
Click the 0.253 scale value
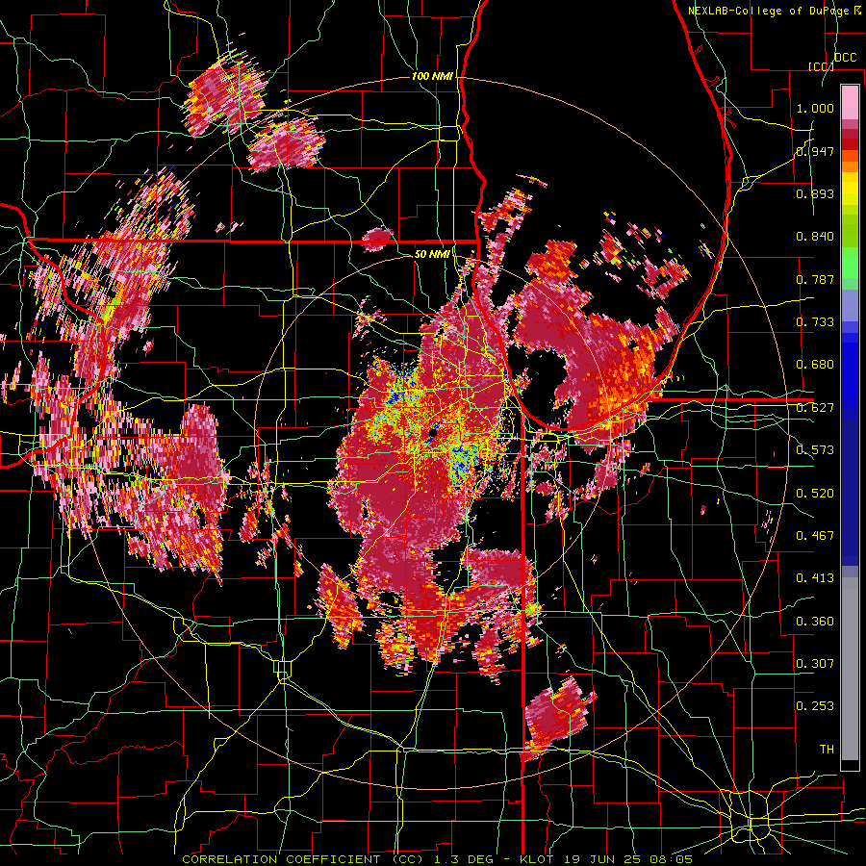[815, 706]
